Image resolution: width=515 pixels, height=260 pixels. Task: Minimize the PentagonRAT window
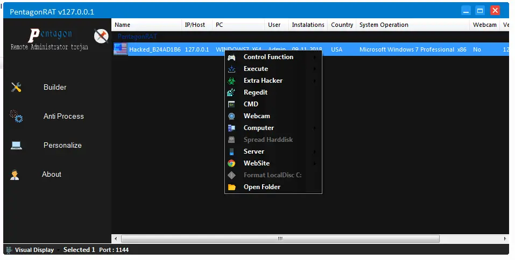[466, 11]
